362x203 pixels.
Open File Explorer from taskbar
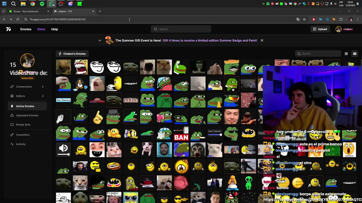click(x=23, y=4)
